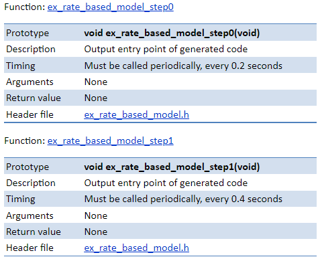The image size is (320, 259).
Task: Click the Header file label in second table
Action: [x=30, y=248]
